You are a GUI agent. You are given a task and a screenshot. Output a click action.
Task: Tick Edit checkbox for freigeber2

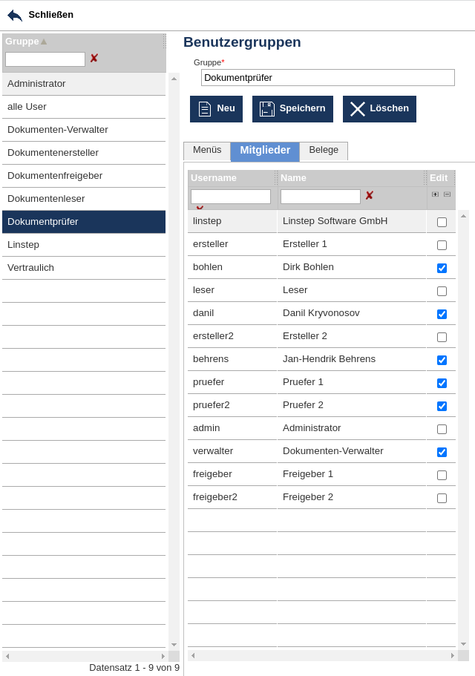click(442, 498)
